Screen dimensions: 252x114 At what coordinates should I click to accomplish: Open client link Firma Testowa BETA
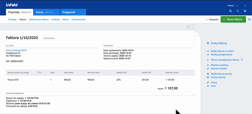16,50
